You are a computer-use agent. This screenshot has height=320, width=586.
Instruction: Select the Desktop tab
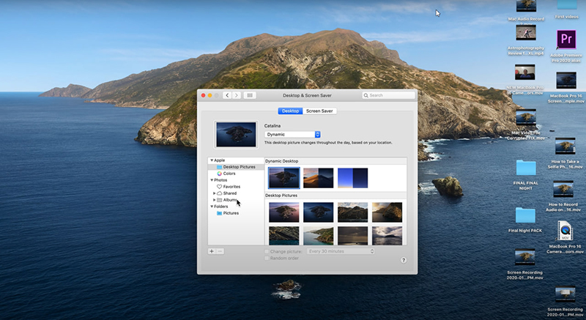tap(290, 111)
